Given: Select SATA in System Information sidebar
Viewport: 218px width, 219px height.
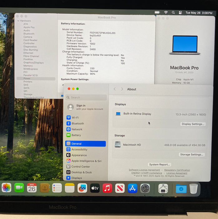Looking at the screenshot, I should point(27,88).
